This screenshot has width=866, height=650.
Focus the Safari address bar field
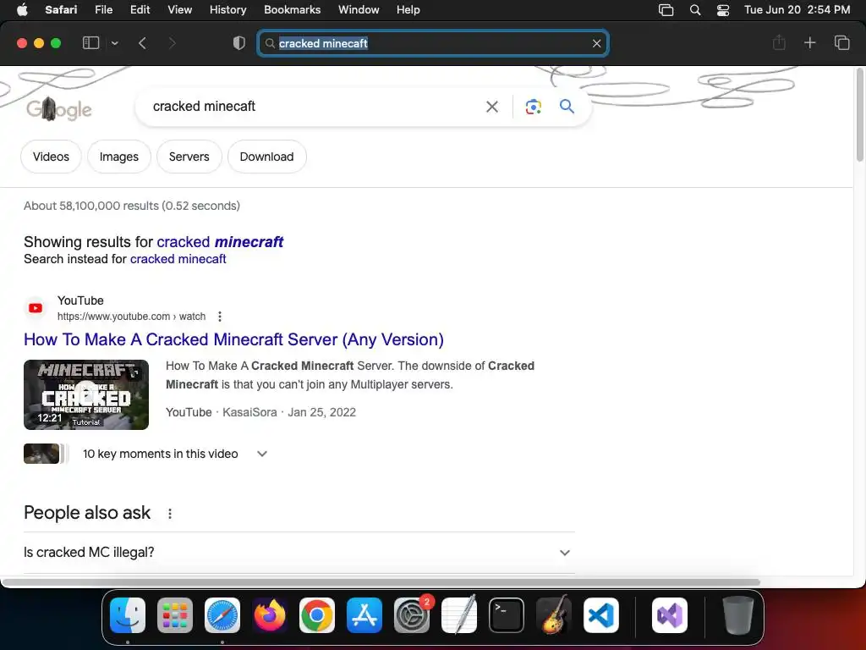click(x=433, y=43)
